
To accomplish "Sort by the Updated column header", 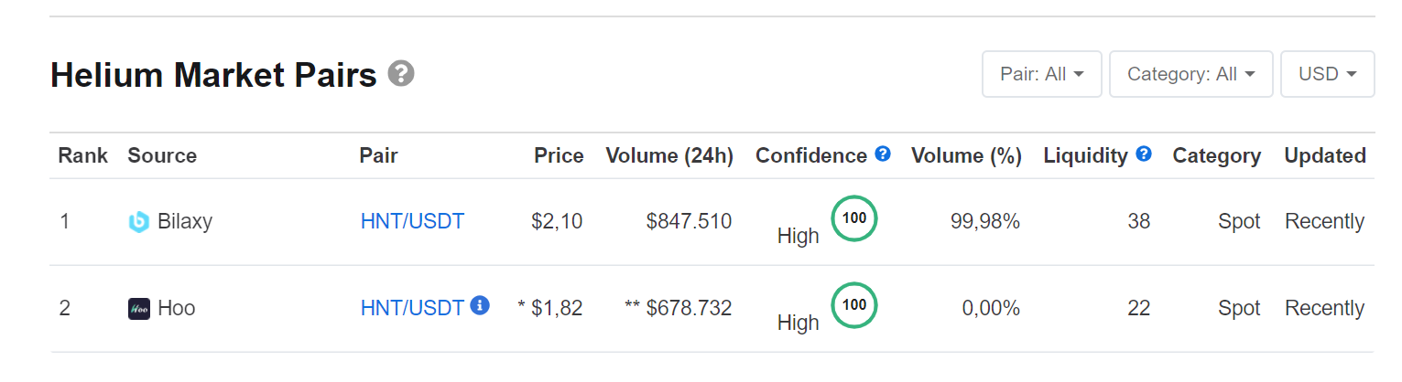I will [x=1324, y=156].
